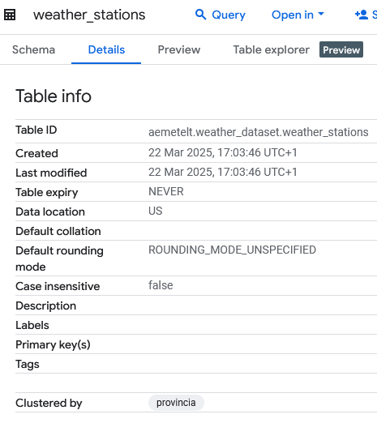Viewport: 377px width, 423px height.
Task: Click the Table expiry label
Action: coord(47,193)
